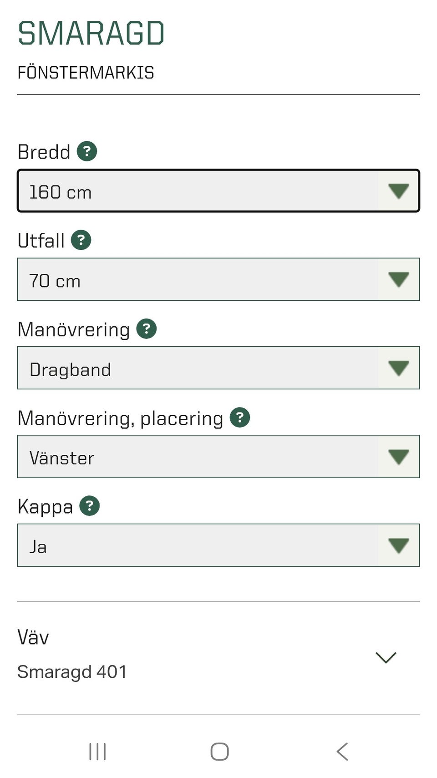The height and width of the screenshot is (778, 437).
Task: Expand the Väv section chevron
Action: click(x=386, y=657)
